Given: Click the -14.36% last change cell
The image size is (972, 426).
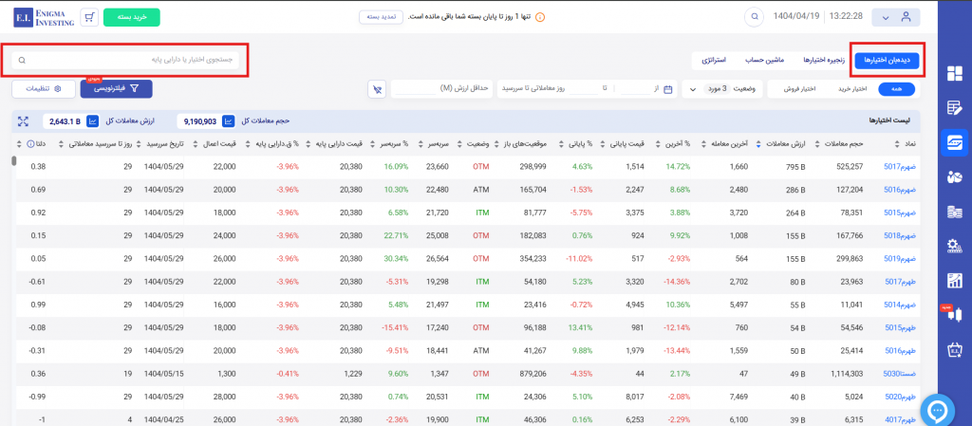Looking at the screenshot, I should tap(676, 282).
